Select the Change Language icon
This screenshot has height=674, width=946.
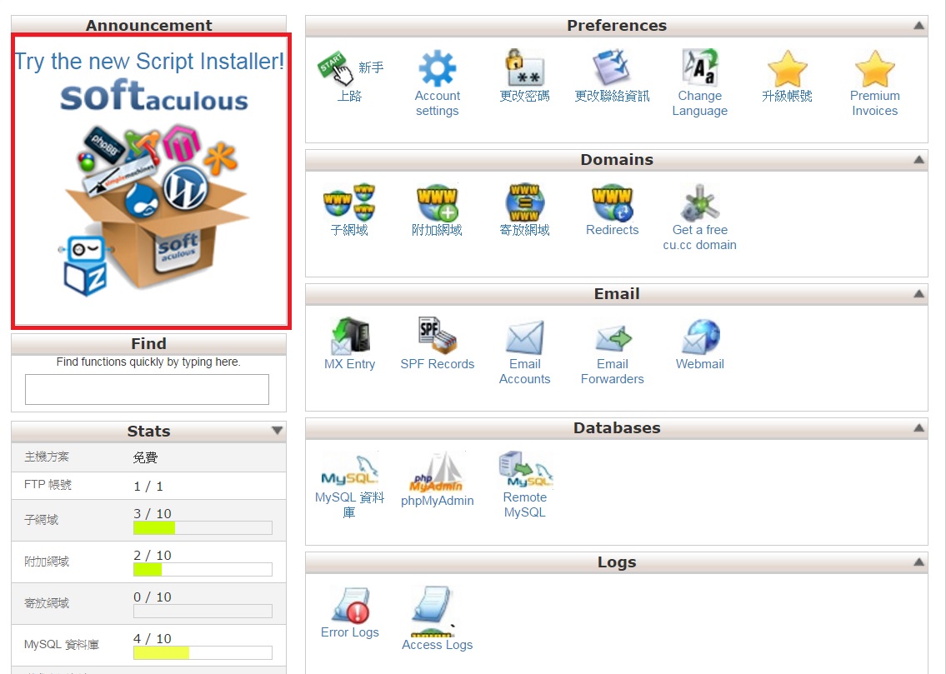click(700, 67)
